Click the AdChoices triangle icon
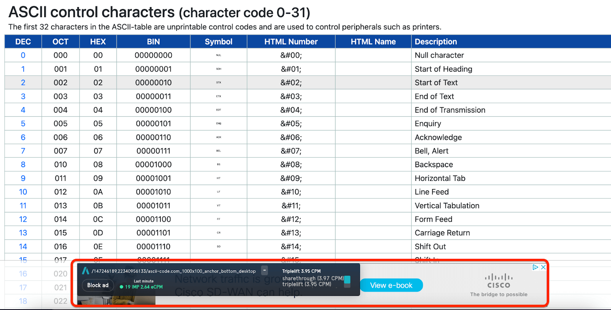 tap(535, 267)
